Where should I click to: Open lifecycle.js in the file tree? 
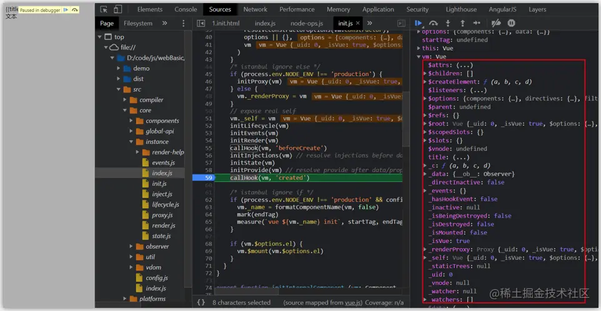pyautogui.click(x=165, y=204)
